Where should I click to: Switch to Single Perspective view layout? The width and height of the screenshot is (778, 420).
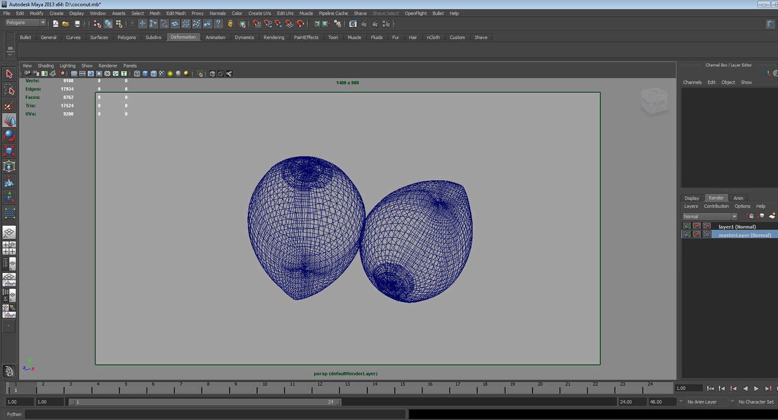[9, 232]
